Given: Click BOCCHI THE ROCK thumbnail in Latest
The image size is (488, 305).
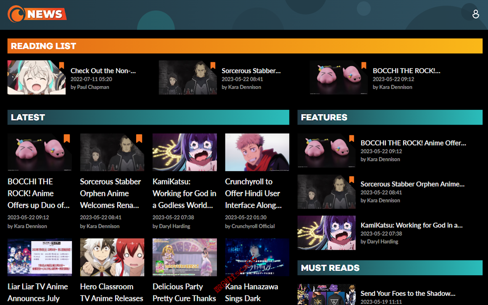Looking at the screenshot, I should (x=40, y=152).
